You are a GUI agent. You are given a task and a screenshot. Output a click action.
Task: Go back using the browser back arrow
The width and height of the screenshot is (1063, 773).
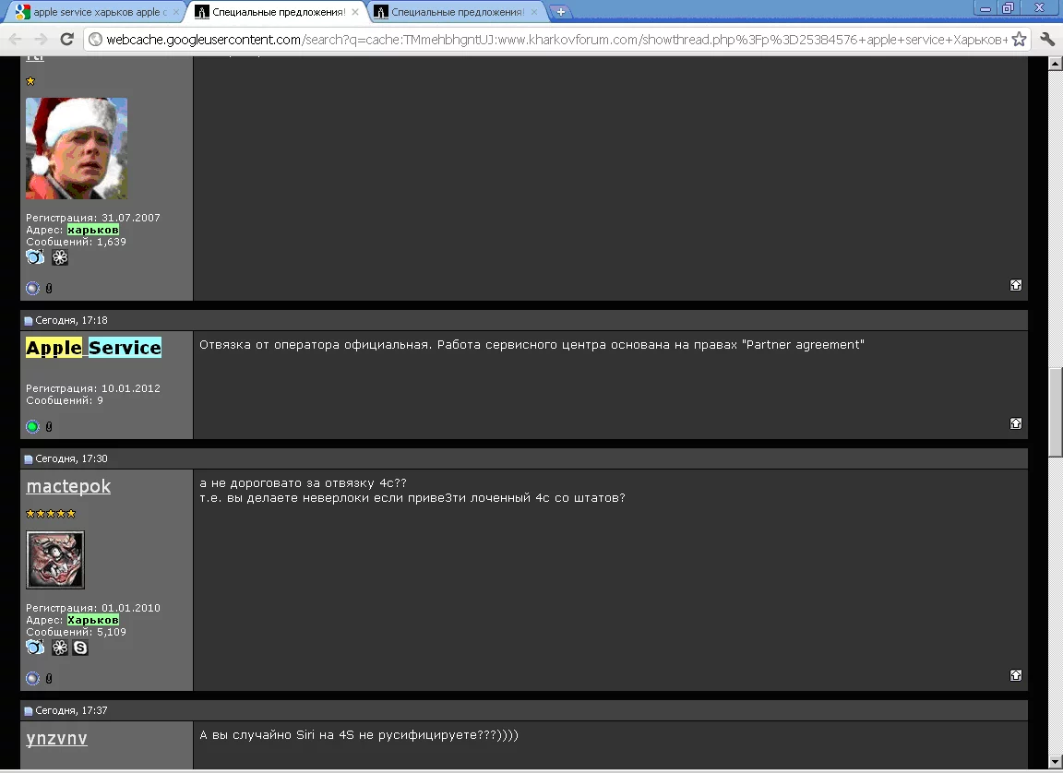pos(16,40)
